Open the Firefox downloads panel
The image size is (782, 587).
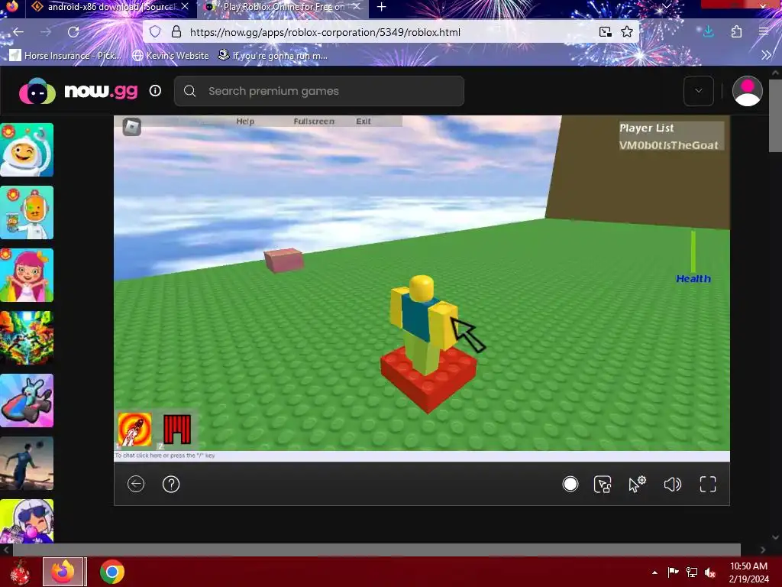coord(708,32)
